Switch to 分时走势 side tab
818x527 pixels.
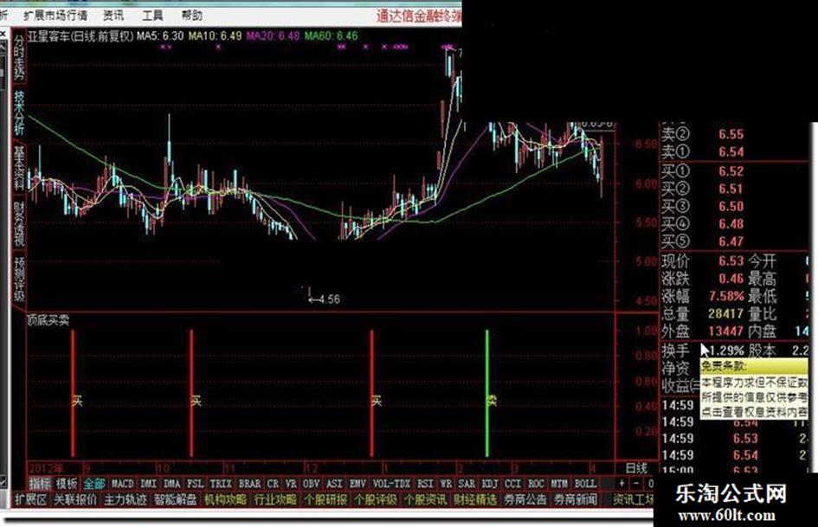point(19,57)
